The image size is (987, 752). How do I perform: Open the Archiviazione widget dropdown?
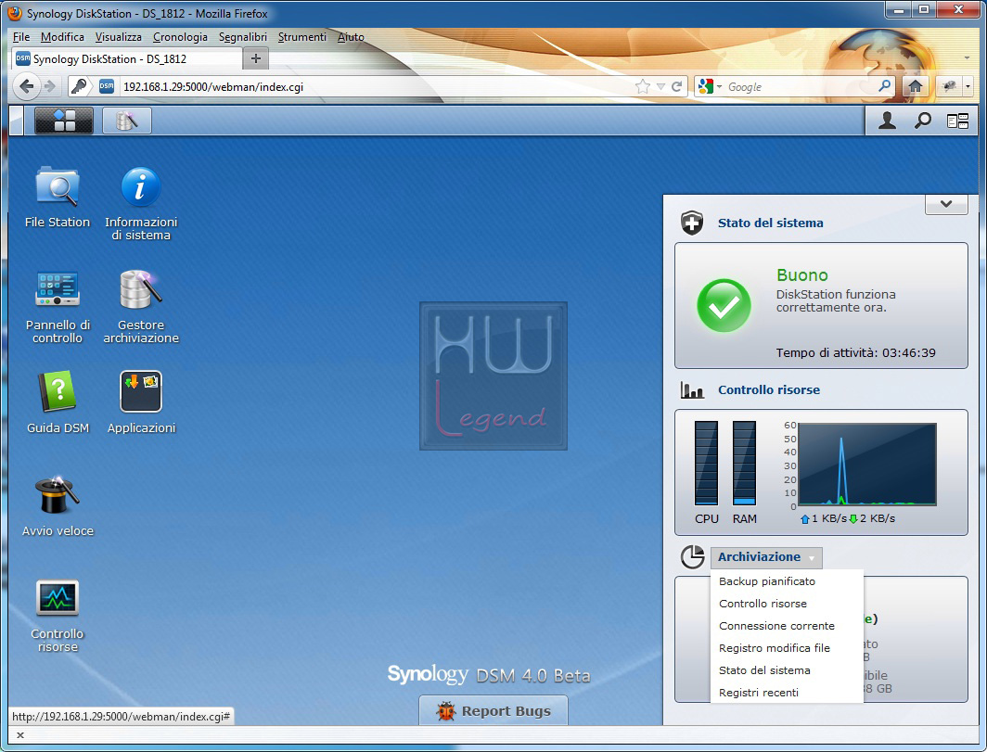766,557
